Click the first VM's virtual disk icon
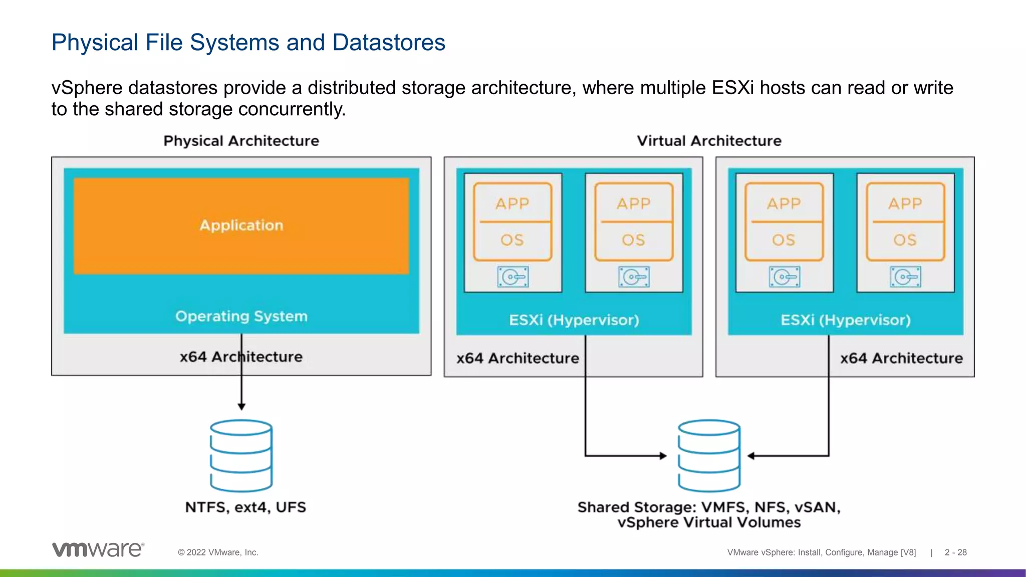This screenshot has width=1026, height=577. pyautogui.click(x=512, y=276)
